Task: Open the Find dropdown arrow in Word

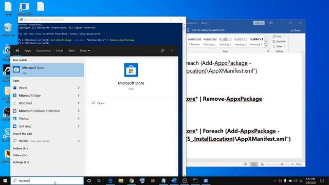Action: click(284, 36)
